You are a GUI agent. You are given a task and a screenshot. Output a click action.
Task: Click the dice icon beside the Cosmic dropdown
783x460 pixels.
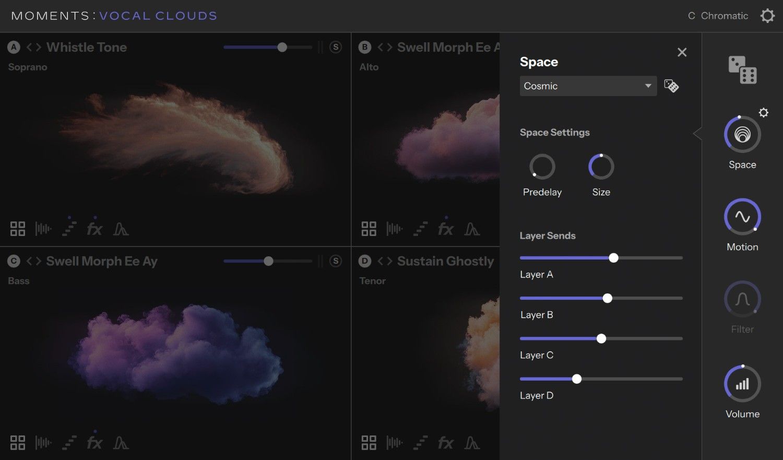[671, 86]
